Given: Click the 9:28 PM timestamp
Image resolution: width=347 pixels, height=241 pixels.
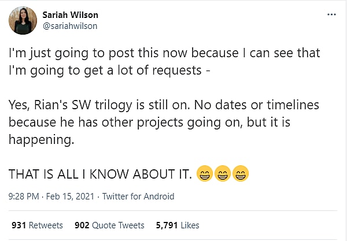Looking at the screenshot, I should point(25,196).
